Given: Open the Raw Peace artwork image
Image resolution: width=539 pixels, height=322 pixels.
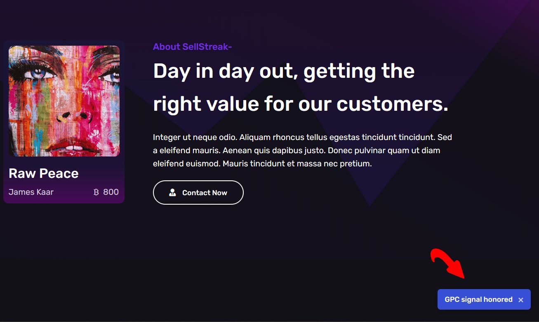Looking at the screenshot, I should 64,101.
